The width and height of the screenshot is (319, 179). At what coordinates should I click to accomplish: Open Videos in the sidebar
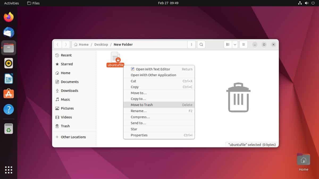tap(74, 117)
